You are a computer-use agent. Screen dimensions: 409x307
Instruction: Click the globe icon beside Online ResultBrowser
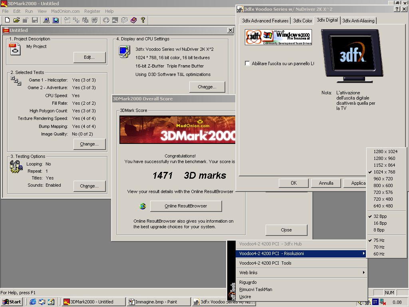(143, 206)
